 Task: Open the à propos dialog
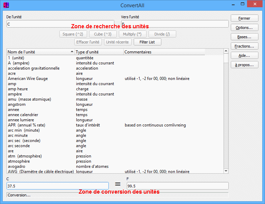244,65
